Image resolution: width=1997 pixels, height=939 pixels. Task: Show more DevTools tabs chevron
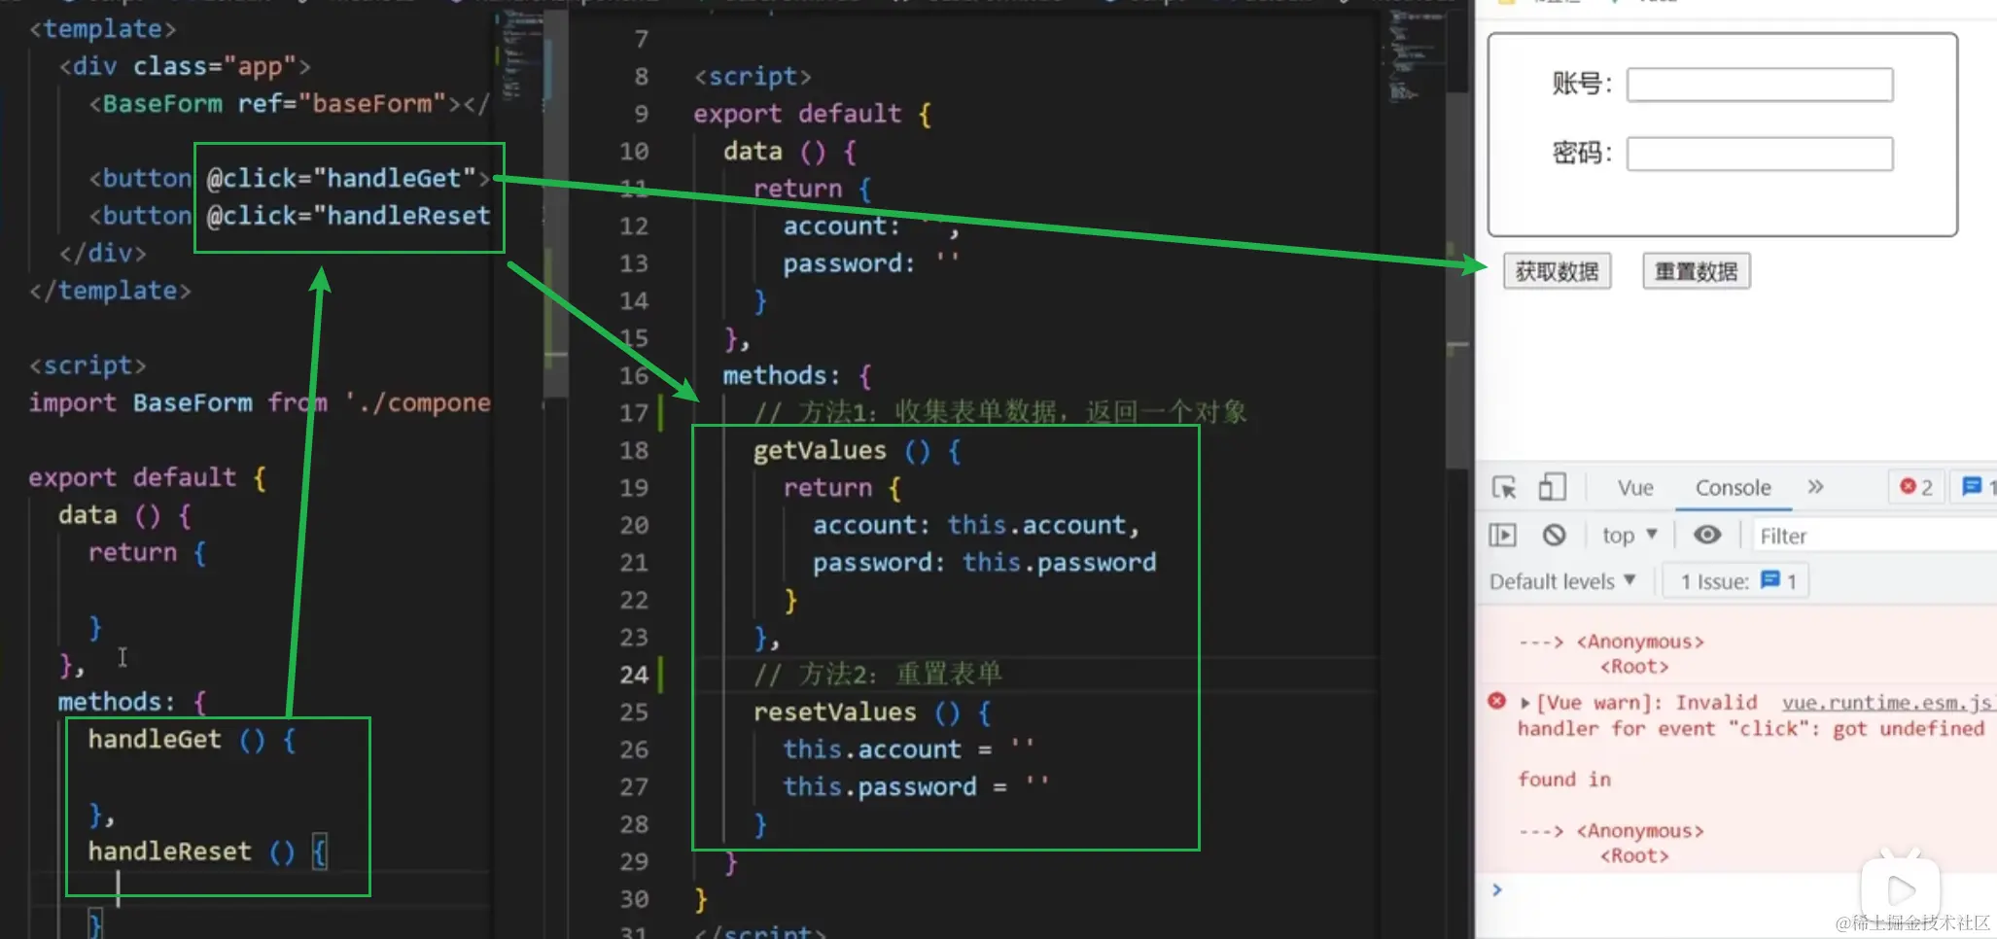(1815, 487)
